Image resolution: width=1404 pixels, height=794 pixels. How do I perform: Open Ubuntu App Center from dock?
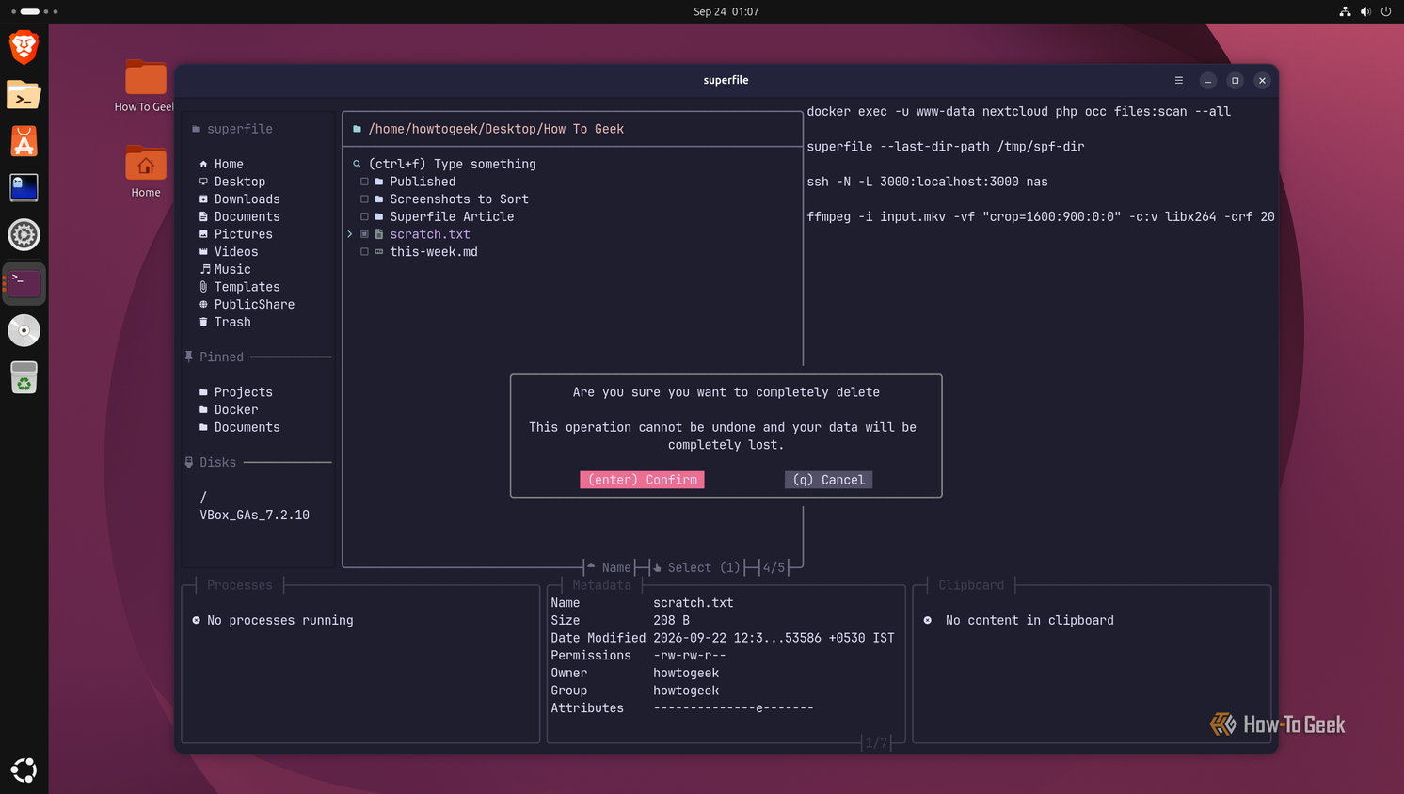click(x=24, y=141)
